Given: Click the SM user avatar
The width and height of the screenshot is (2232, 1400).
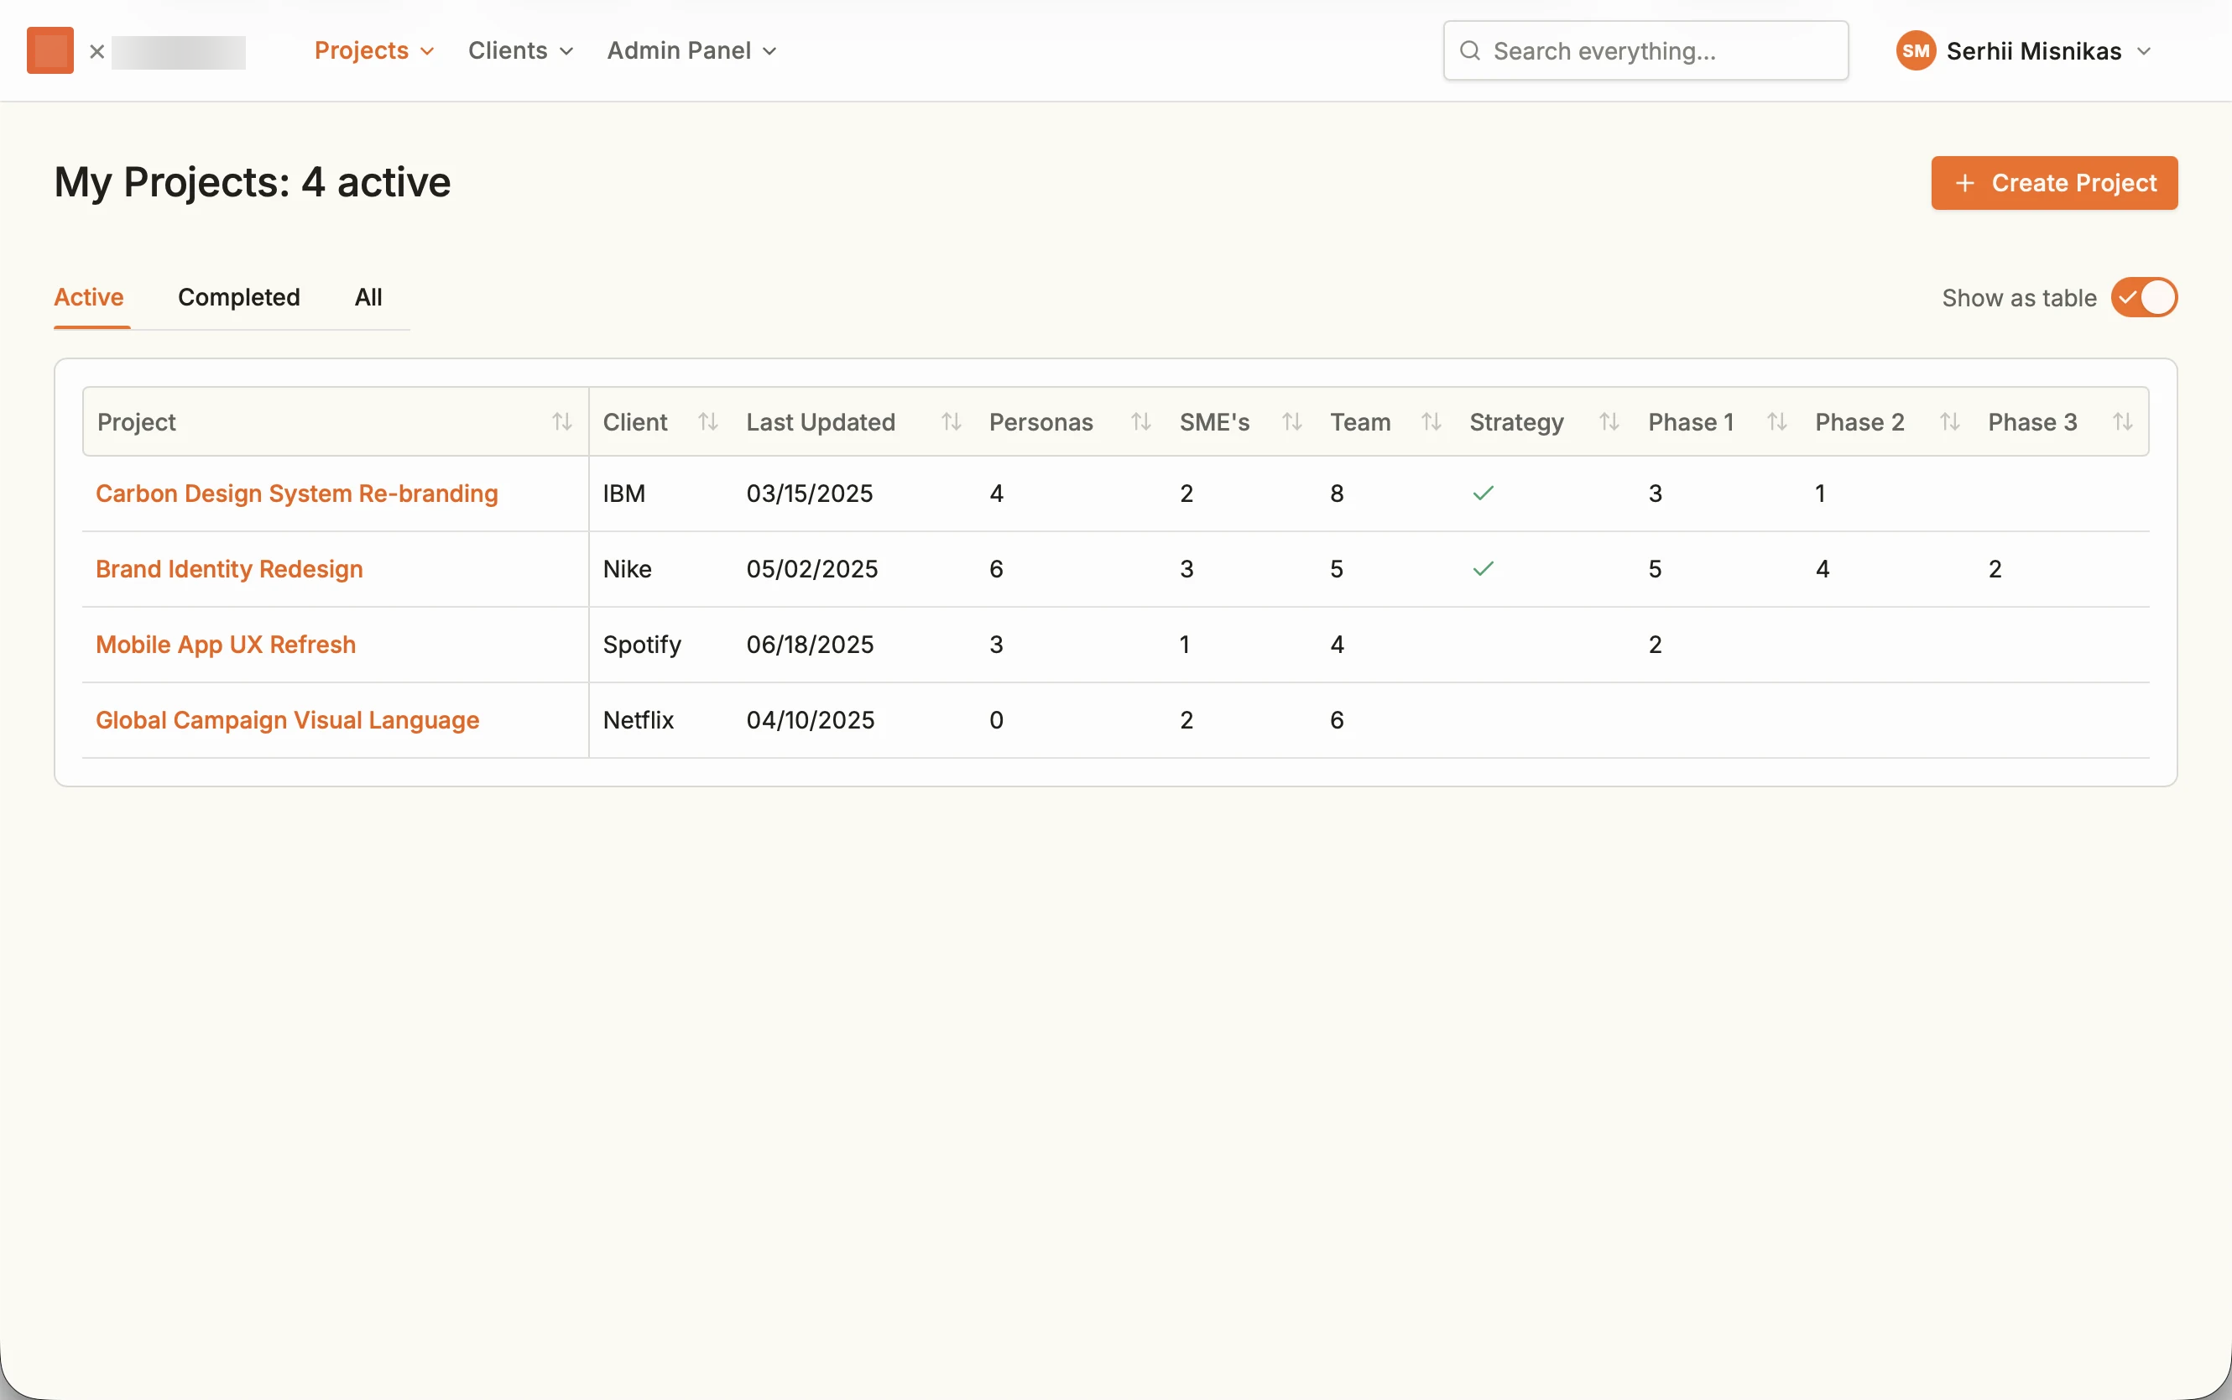Looking at the screenshot, I should coord(1916,51).
